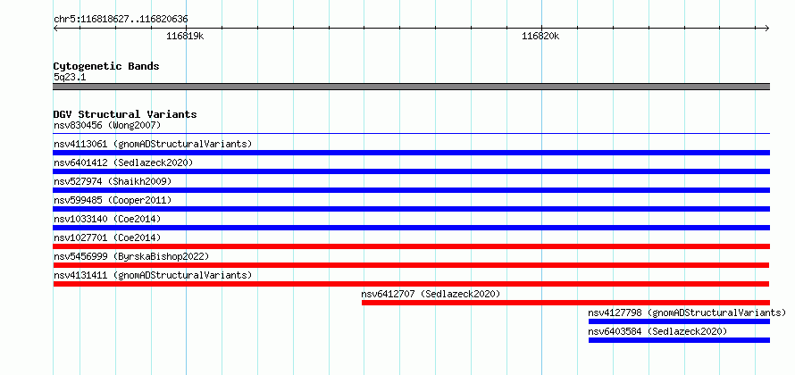Click the 116820k ruler tick label

pos(540,36)
